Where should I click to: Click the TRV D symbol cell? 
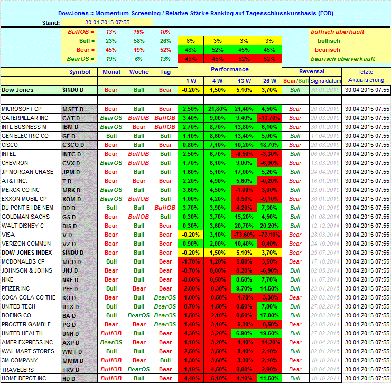click(79, 370)
